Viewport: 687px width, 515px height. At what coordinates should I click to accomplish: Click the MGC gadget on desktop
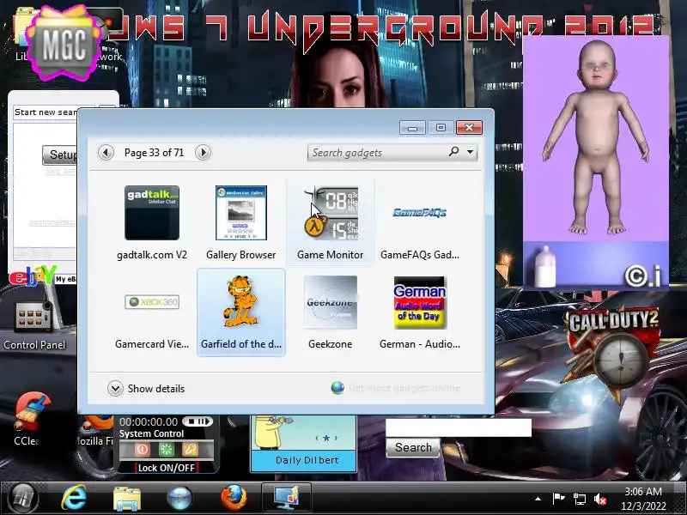click(64, 44)
